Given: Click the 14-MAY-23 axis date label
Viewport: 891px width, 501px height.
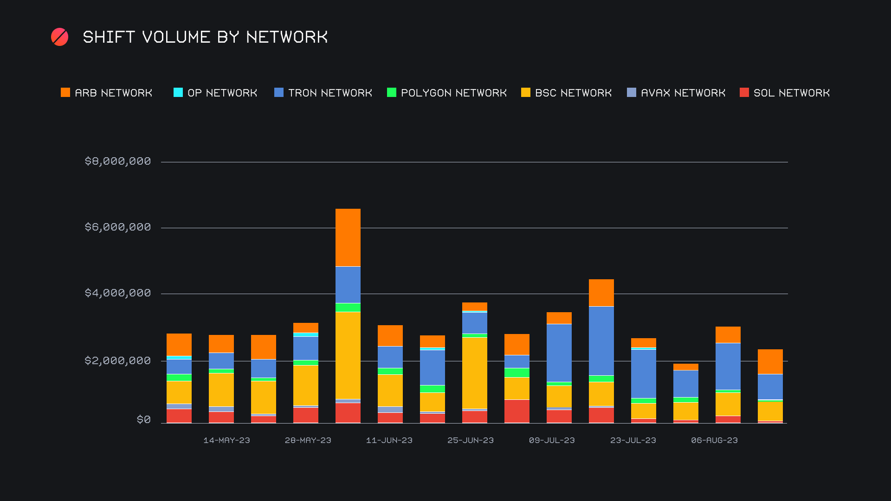Looking at the screenshot, I should pos(226,440).
